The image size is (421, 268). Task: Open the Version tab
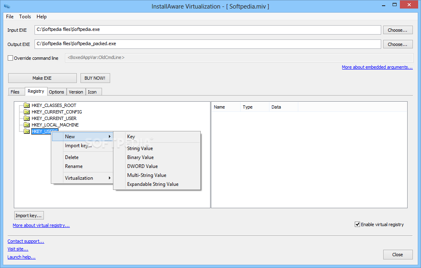point(76,92)
